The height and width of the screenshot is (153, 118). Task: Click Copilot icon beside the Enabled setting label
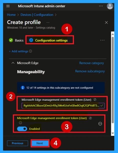click(x=90, y=118)
